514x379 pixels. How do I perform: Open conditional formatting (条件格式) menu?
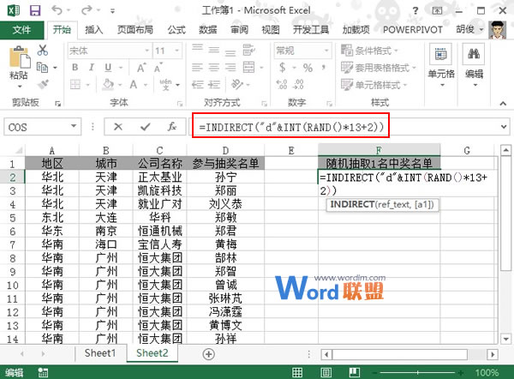[369, 51]
